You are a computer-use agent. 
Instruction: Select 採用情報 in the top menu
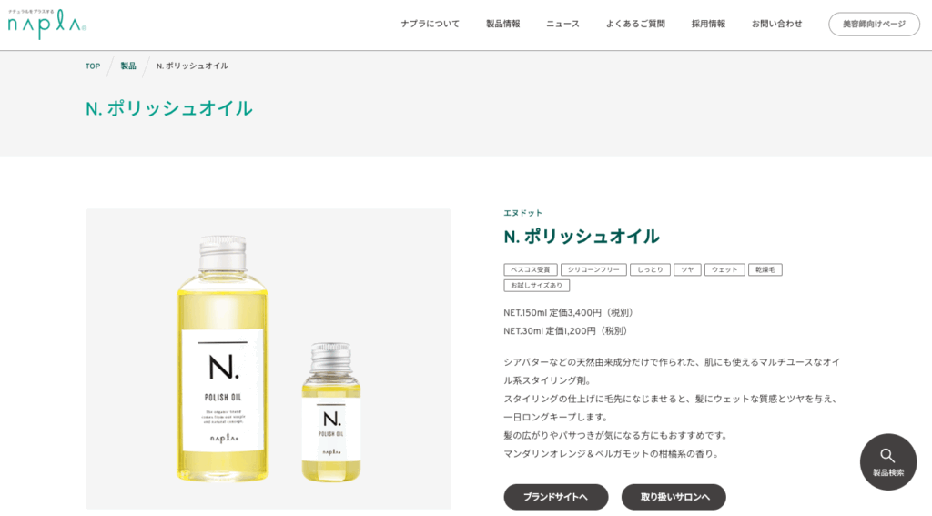point(708,24)
